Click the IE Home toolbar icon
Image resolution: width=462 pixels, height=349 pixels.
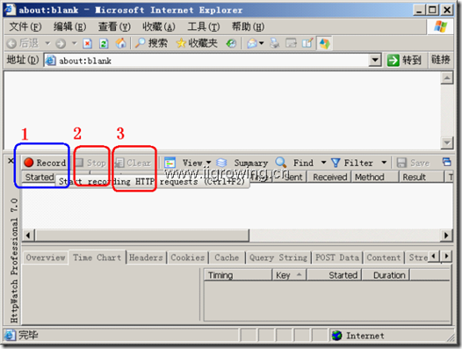121,43
